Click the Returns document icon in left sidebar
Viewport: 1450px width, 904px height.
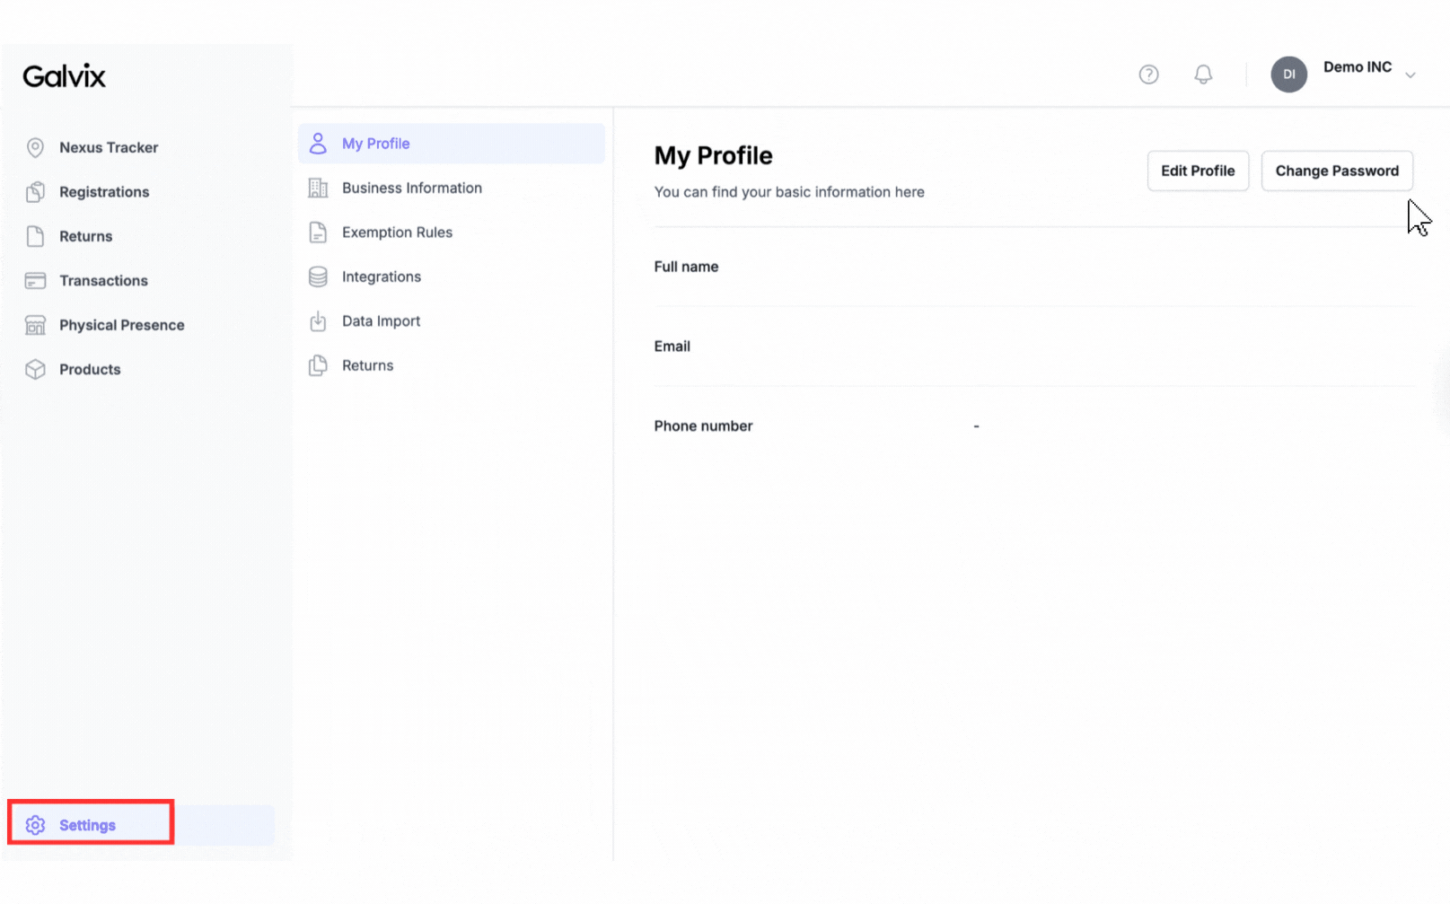(x=35, y=236)
